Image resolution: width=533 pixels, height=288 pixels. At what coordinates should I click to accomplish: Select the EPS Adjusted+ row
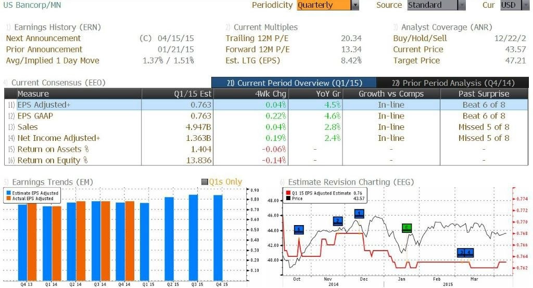pyautogui.click(x=266, y=104)
